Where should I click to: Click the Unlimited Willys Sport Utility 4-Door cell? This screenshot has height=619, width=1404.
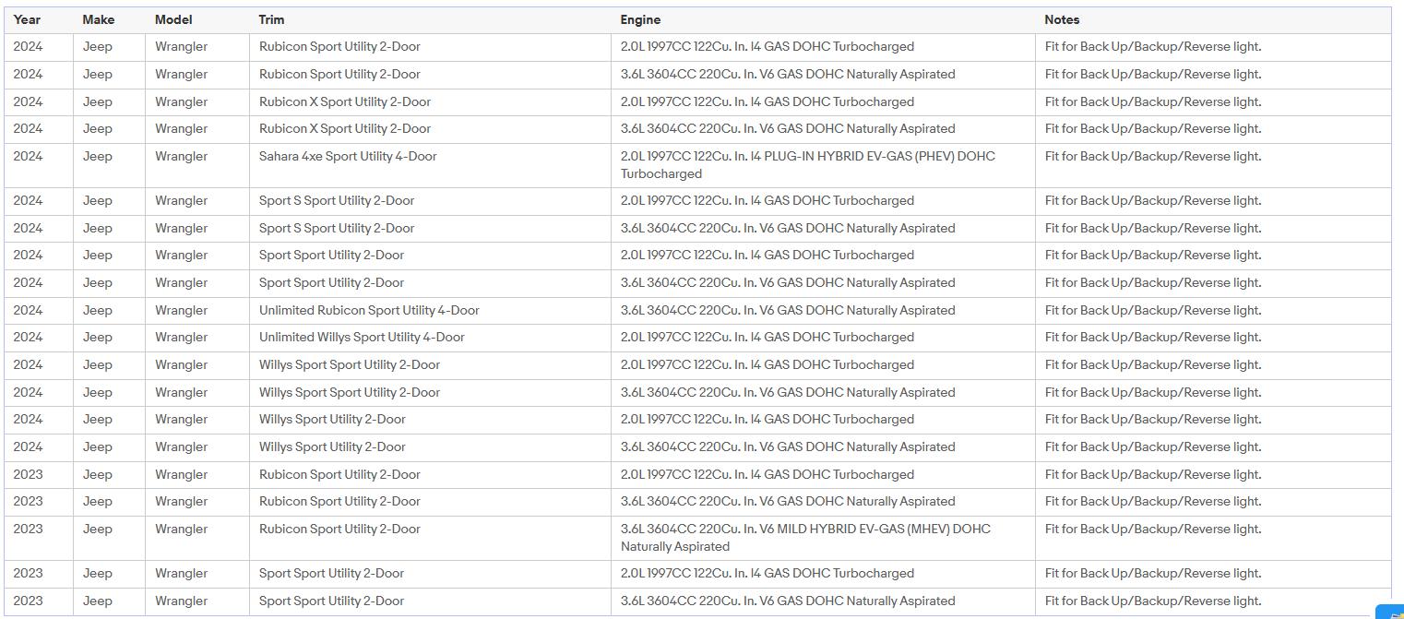click(362, 338)
